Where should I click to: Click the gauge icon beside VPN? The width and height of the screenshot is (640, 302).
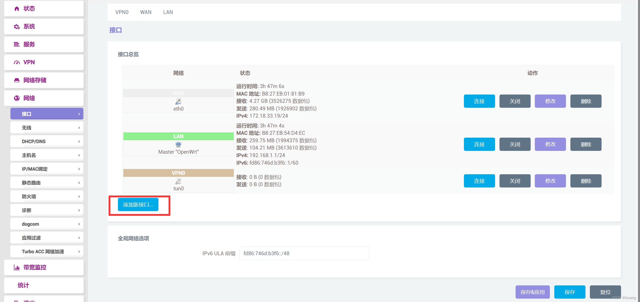17,62
